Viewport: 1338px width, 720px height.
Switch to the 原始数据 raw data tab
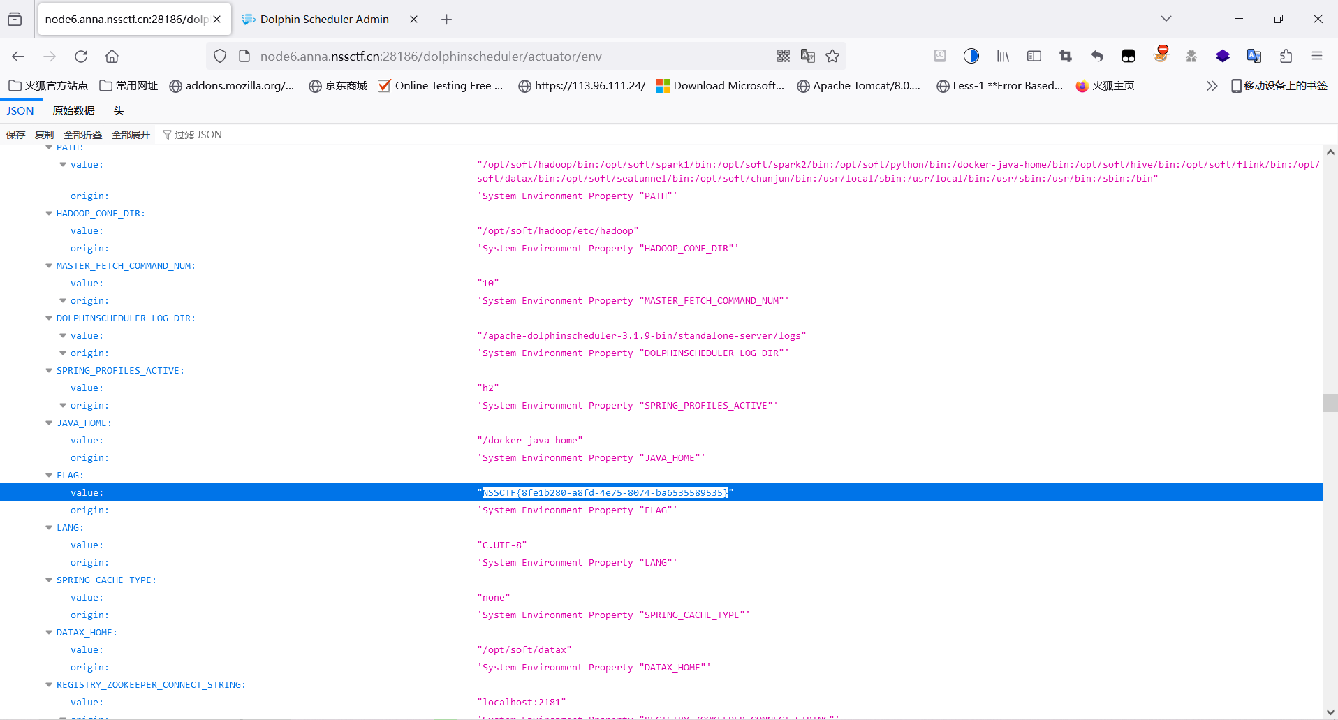[x=73, y=111]
